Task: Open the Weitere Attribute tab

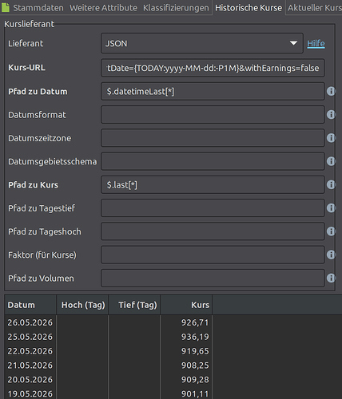Action: point(103,8)
